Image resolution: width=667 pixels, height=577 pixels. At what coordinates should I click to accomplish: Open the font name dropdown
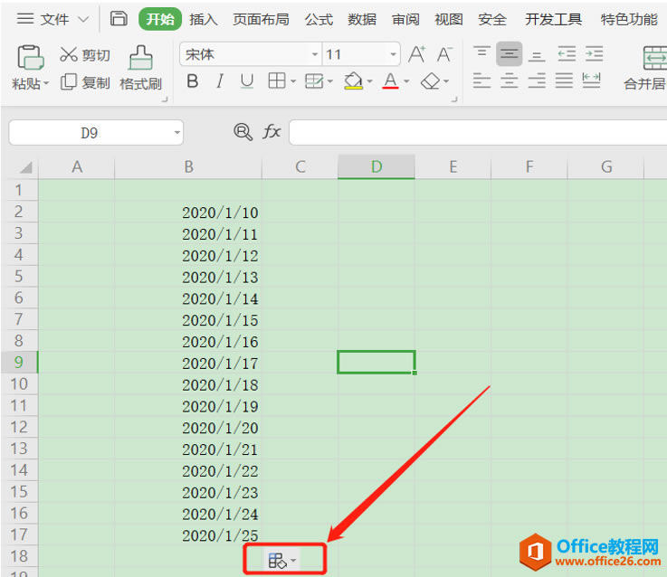(314, 54)
